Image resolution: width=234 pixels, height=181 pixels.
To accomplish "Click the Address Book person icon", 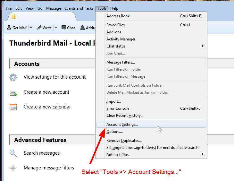I will 82,28.
